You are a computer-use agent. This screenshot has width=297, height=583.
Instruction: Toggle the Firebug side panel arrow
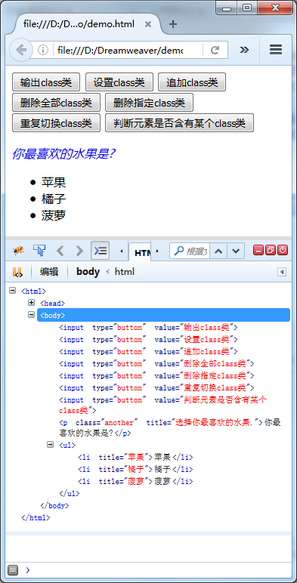(282, 272)
